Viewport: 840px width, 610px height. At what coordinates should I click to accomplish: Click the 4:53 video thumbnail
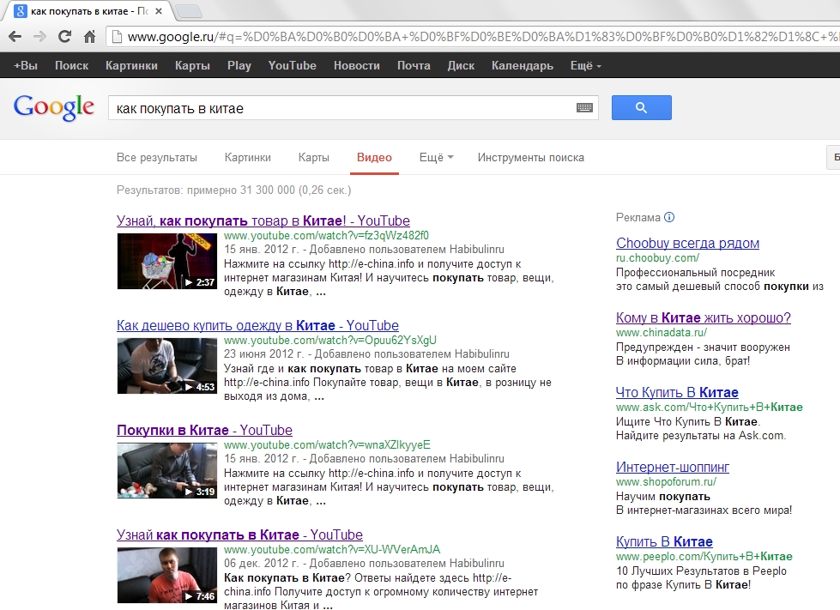pyautogui.click(x=166, y=365)
